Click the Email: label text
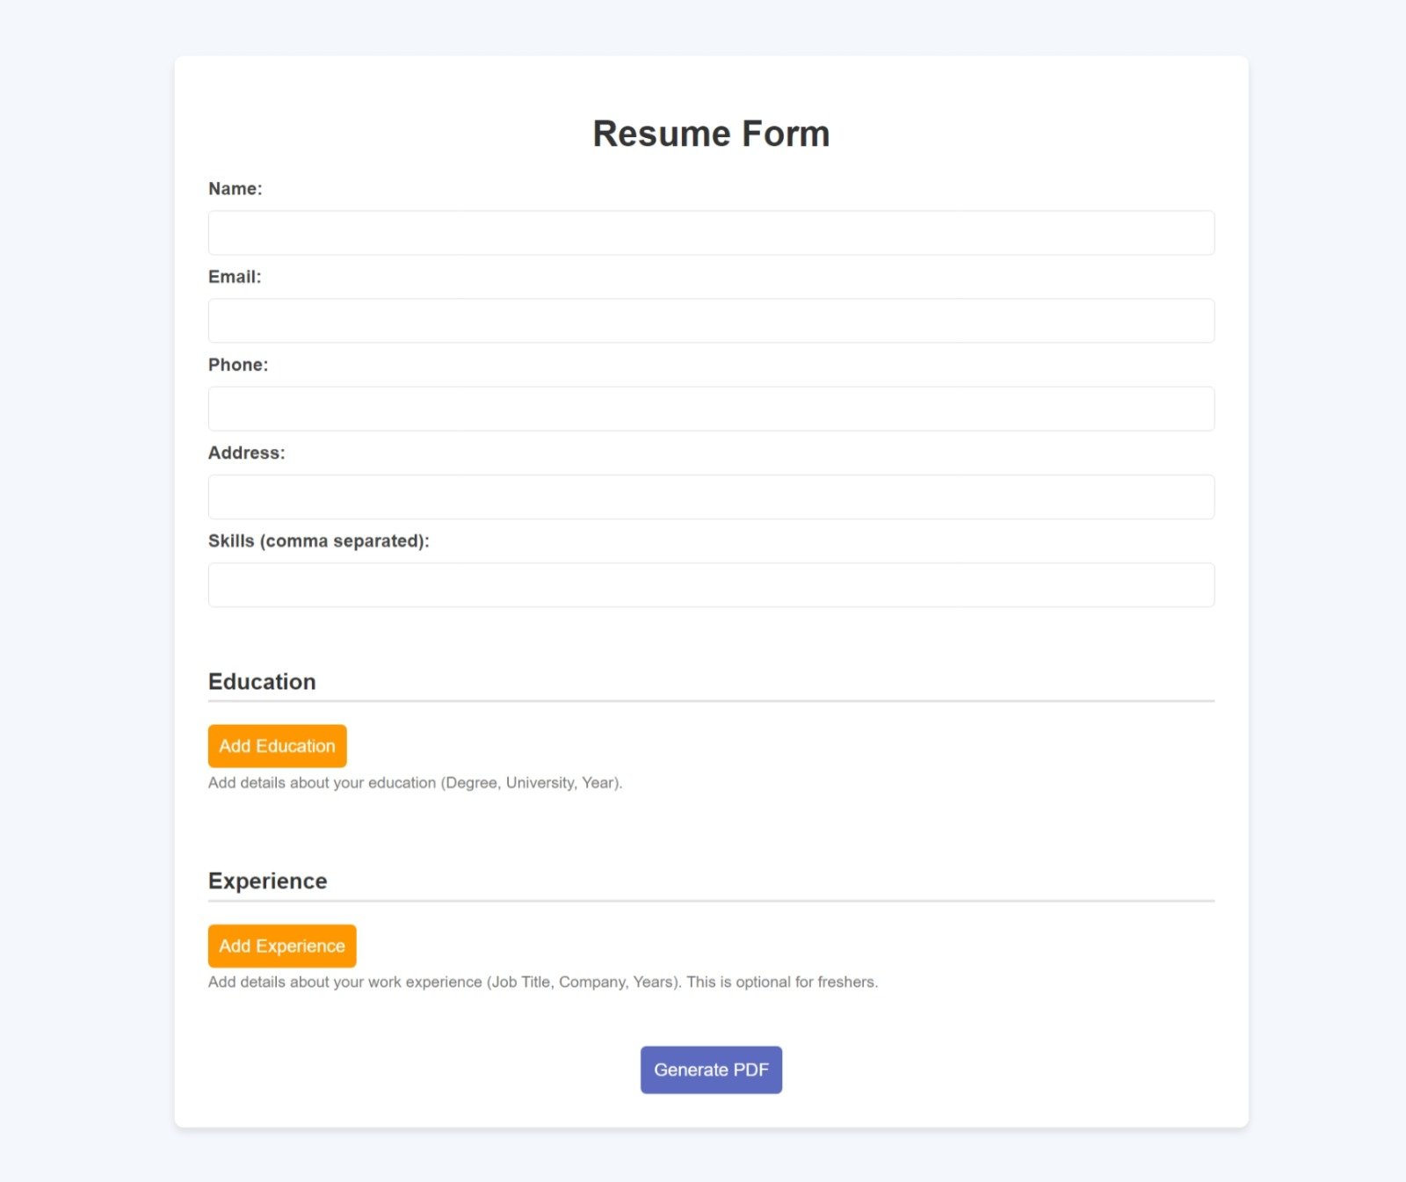Image resolution: width=1406 pixels, height=1182 pixels. 235,277
